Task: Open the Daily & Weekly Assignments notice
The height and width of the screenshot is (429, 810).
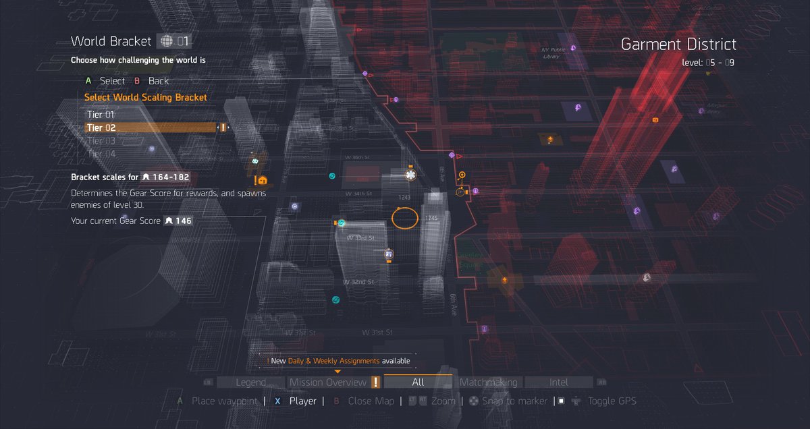Action: pyautogui.click(x=338, y=361)
